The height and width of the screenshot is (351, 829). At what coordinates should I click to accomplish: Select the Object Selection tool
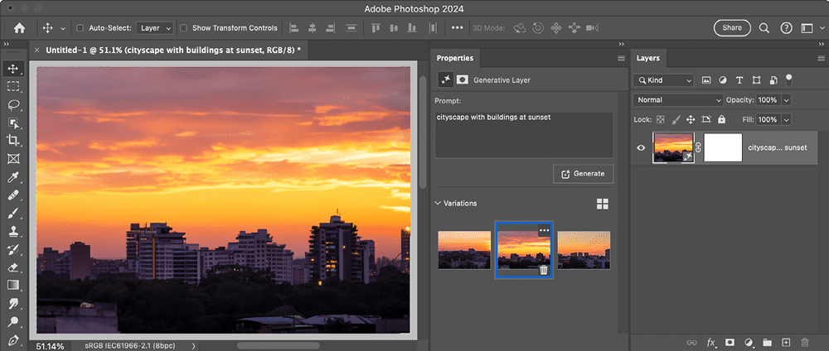[13, 123]
